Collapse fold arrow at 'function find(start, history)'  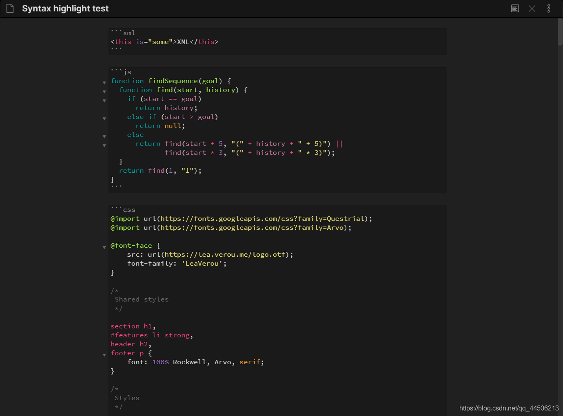click(104, 92)
